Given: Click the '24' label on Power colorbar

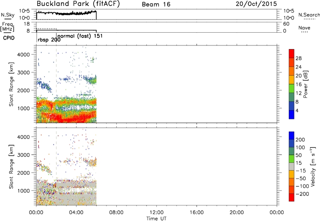Looking at the screenshot, I should pos(298,67).
